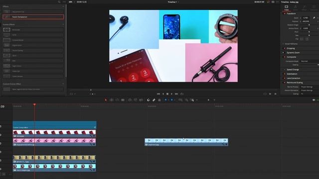Adjust the Rotation Angle slider

pyautogui.click(x=309, y=25)
